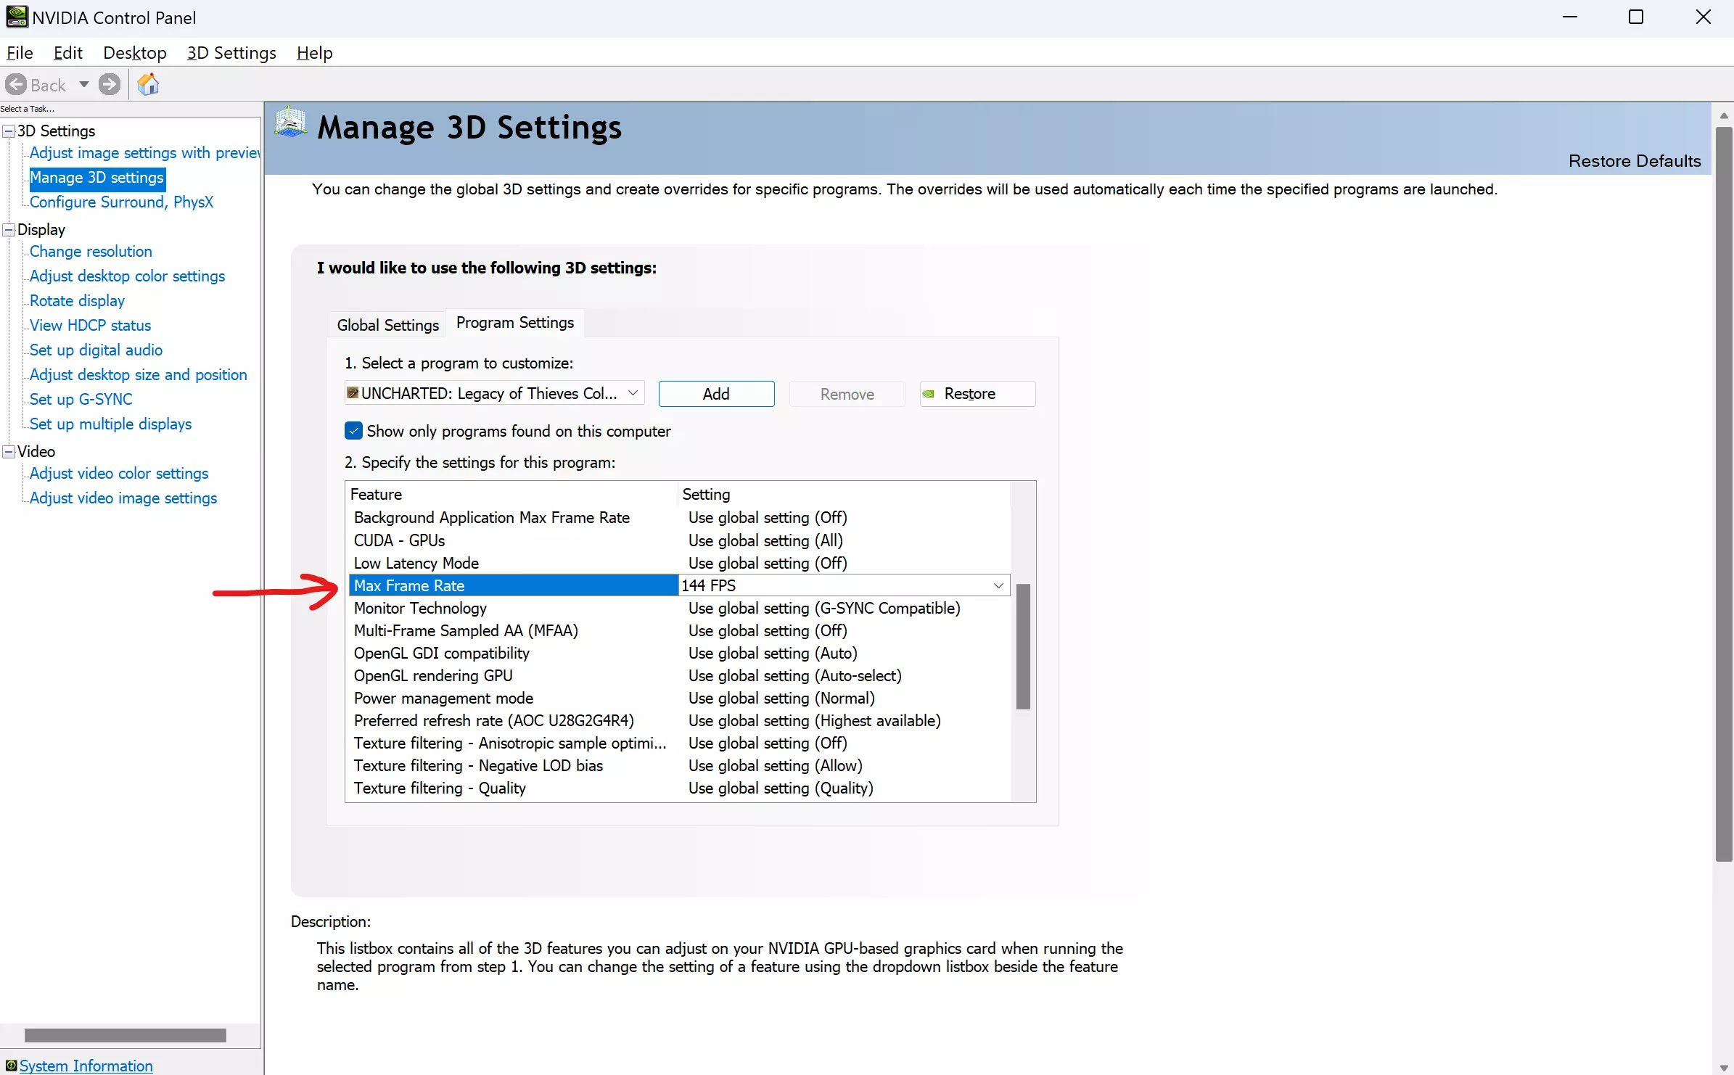Click the Add program button
The height and width of the screenshot is (1075, 1734).
(716, 394)
